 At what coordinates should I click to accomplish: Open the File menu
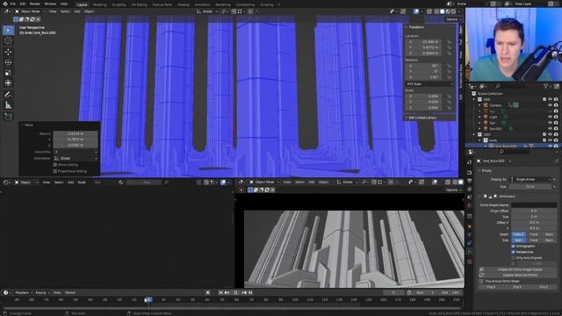[13, 4]
